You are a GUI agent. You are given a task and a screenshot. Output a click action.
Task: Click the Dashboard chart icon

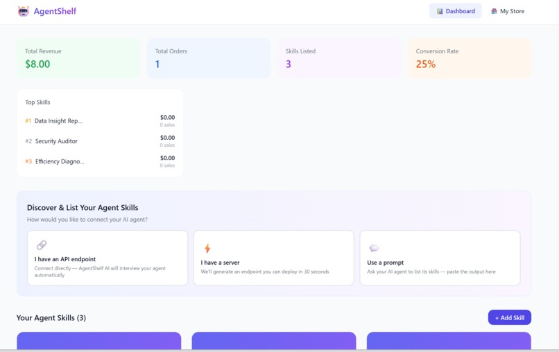coord(440,11)
